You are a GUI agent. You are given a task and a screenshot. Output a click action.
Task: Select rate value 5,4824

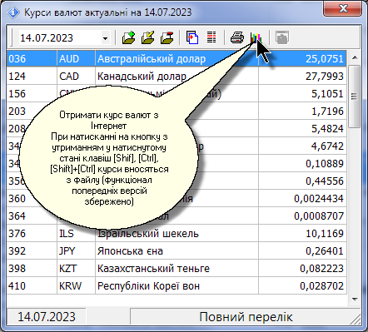302,128
